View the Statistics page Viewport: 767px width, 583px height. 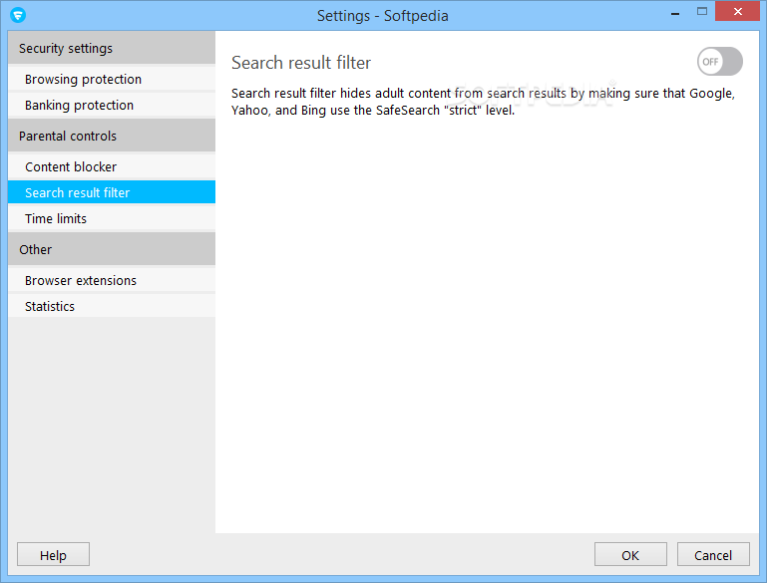[112, 306]
